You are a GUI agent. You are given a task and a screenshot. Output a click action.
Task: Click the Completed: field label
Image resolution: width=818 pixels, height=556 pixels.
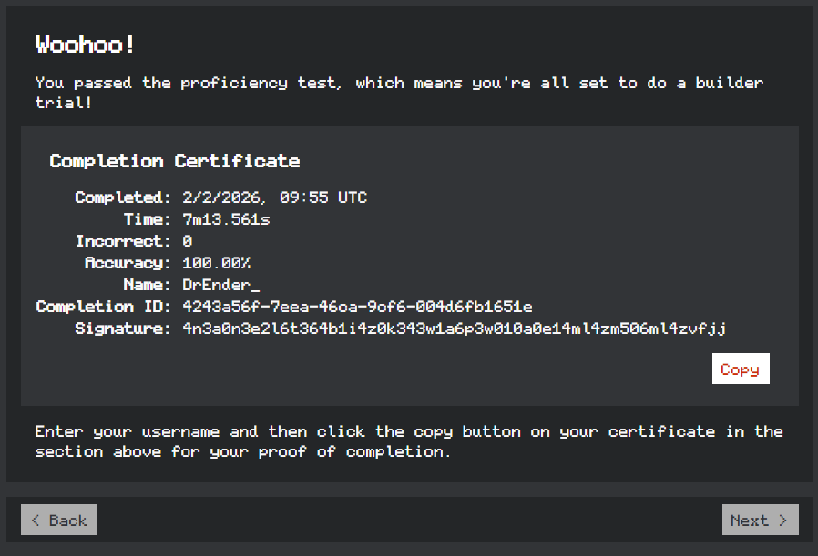(x=123, y=197)
